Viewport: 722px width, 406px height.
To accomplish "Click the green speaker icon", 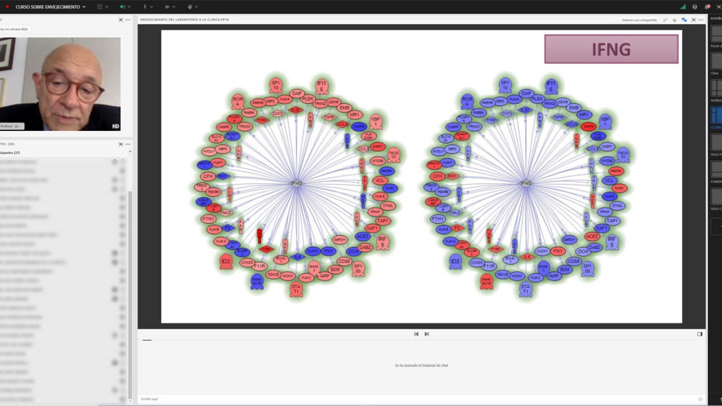I will click(x=122, y=7).
